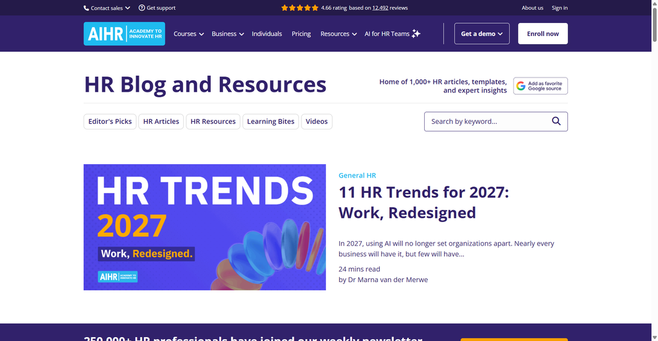Expand the Contact sales dropdown
Viewport: 658px width, 341px height.
[x=107, y=8]
